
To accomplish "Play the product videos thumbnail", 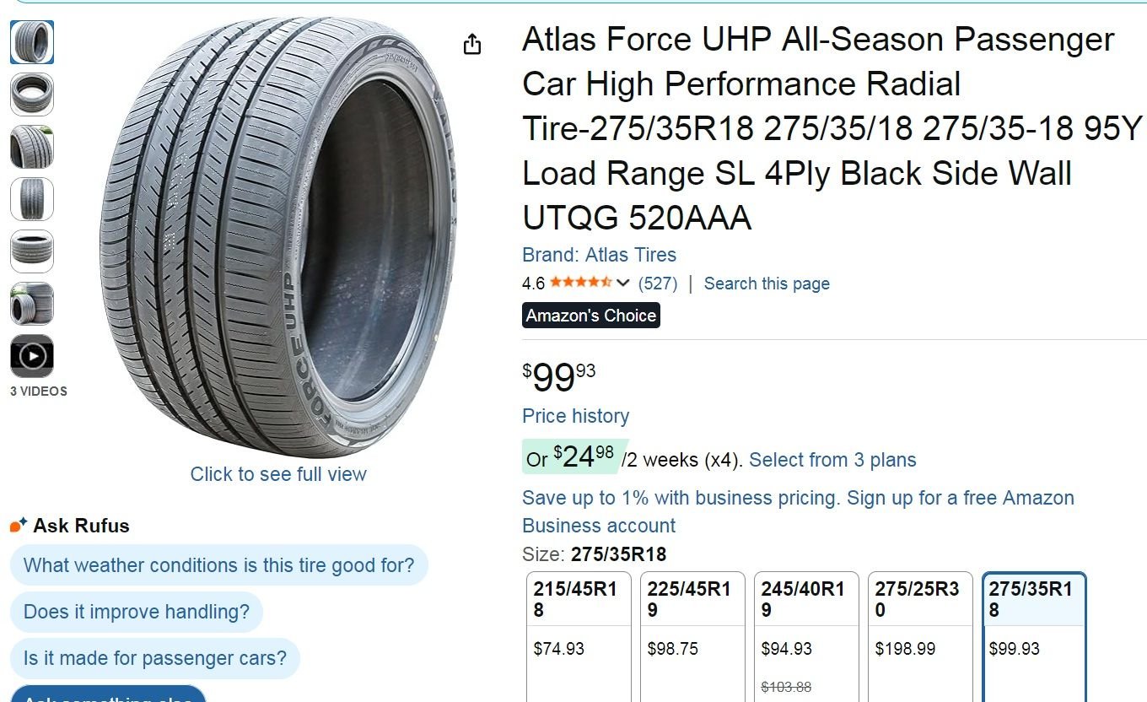I will [x=32, y=356].
